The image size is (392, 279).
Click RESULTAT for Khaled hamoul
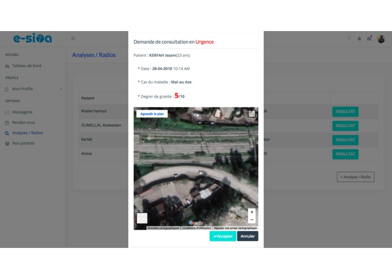coord(345,112)
